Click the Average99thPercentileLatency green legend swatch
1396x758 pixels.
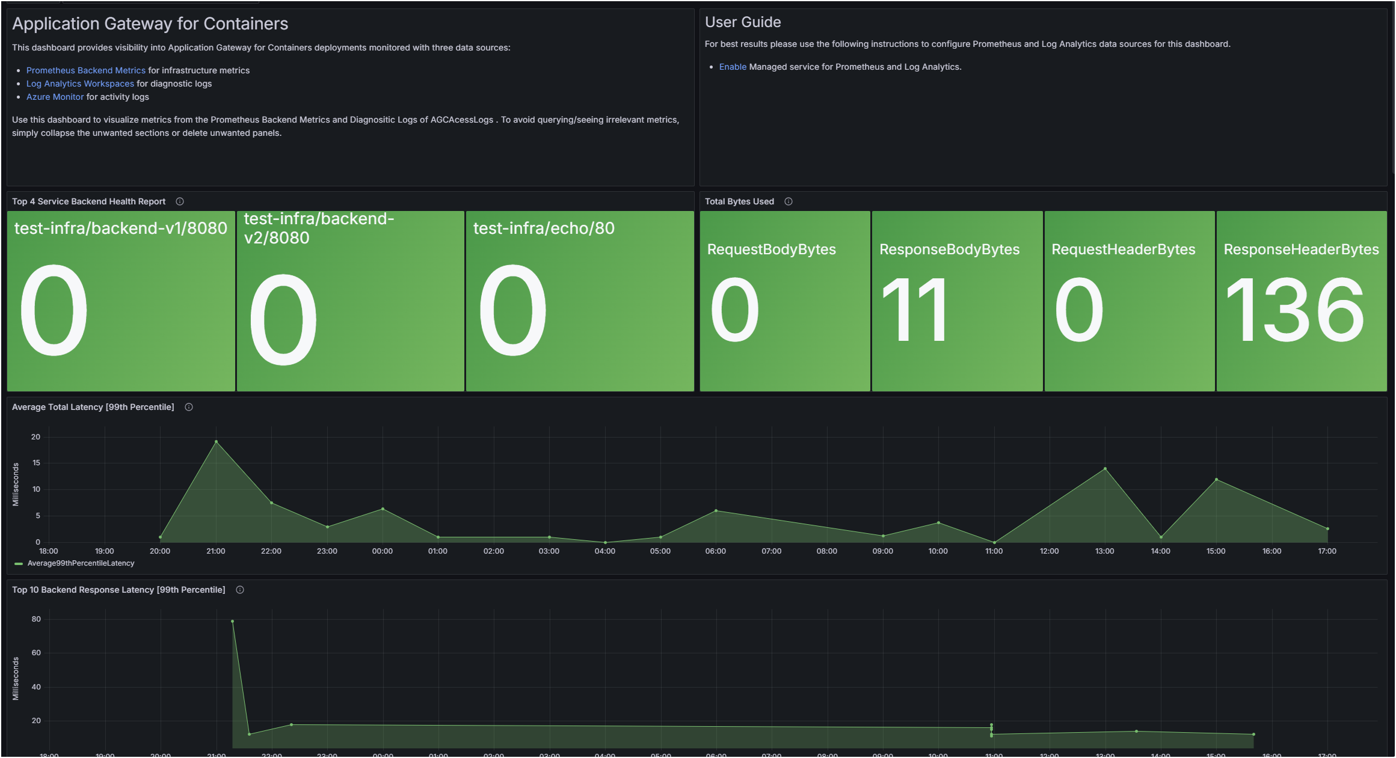(19, 564)
